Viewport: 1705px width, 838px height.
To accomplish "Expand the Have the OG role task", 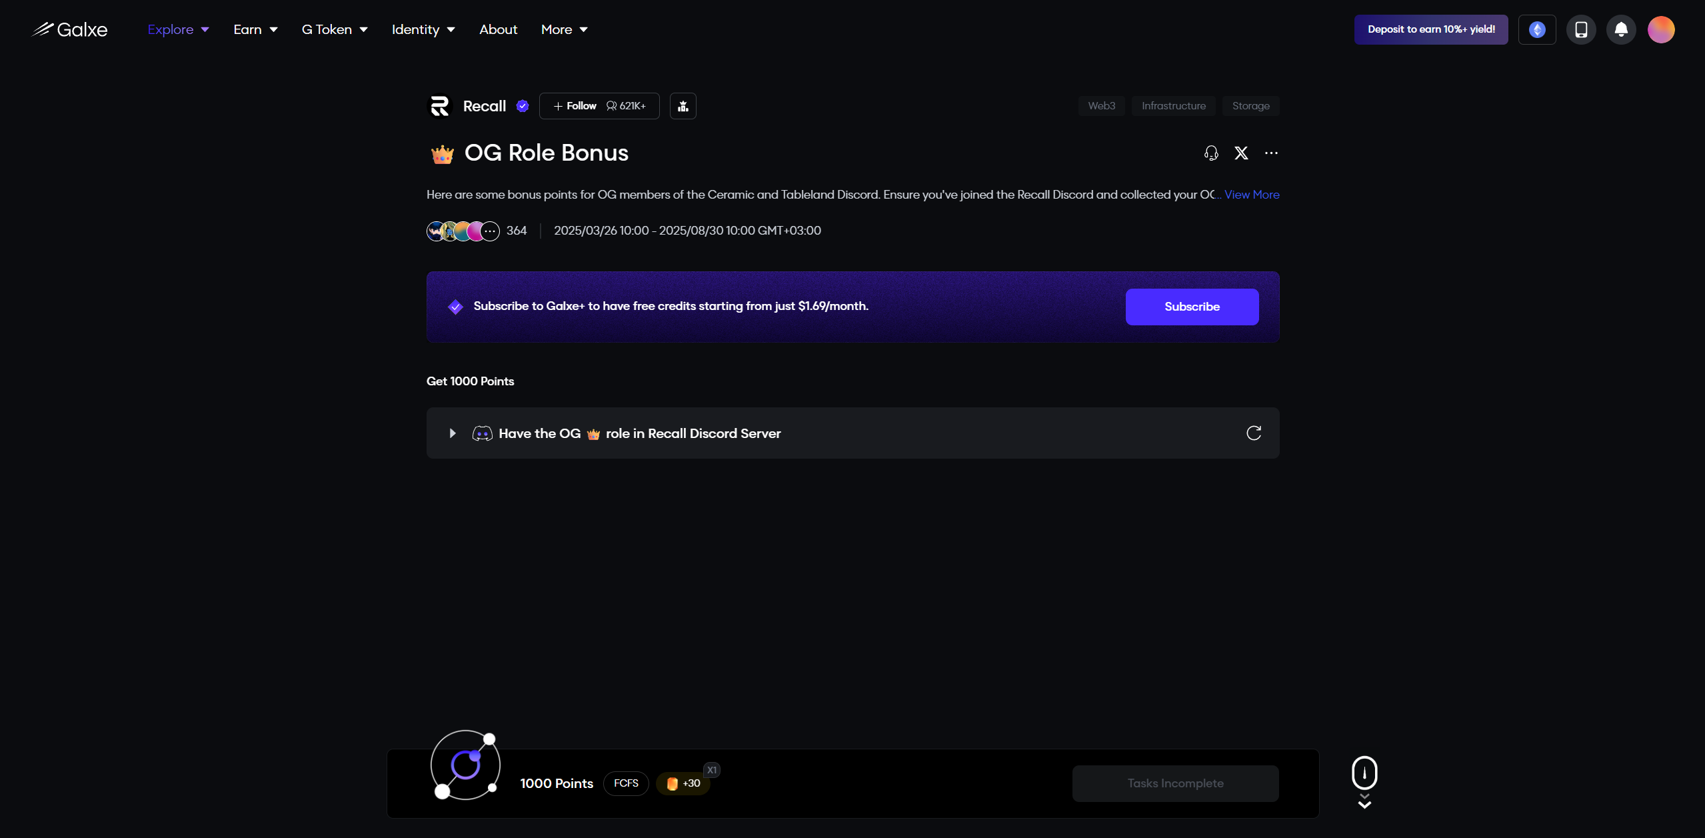I will tap(453, 433).
